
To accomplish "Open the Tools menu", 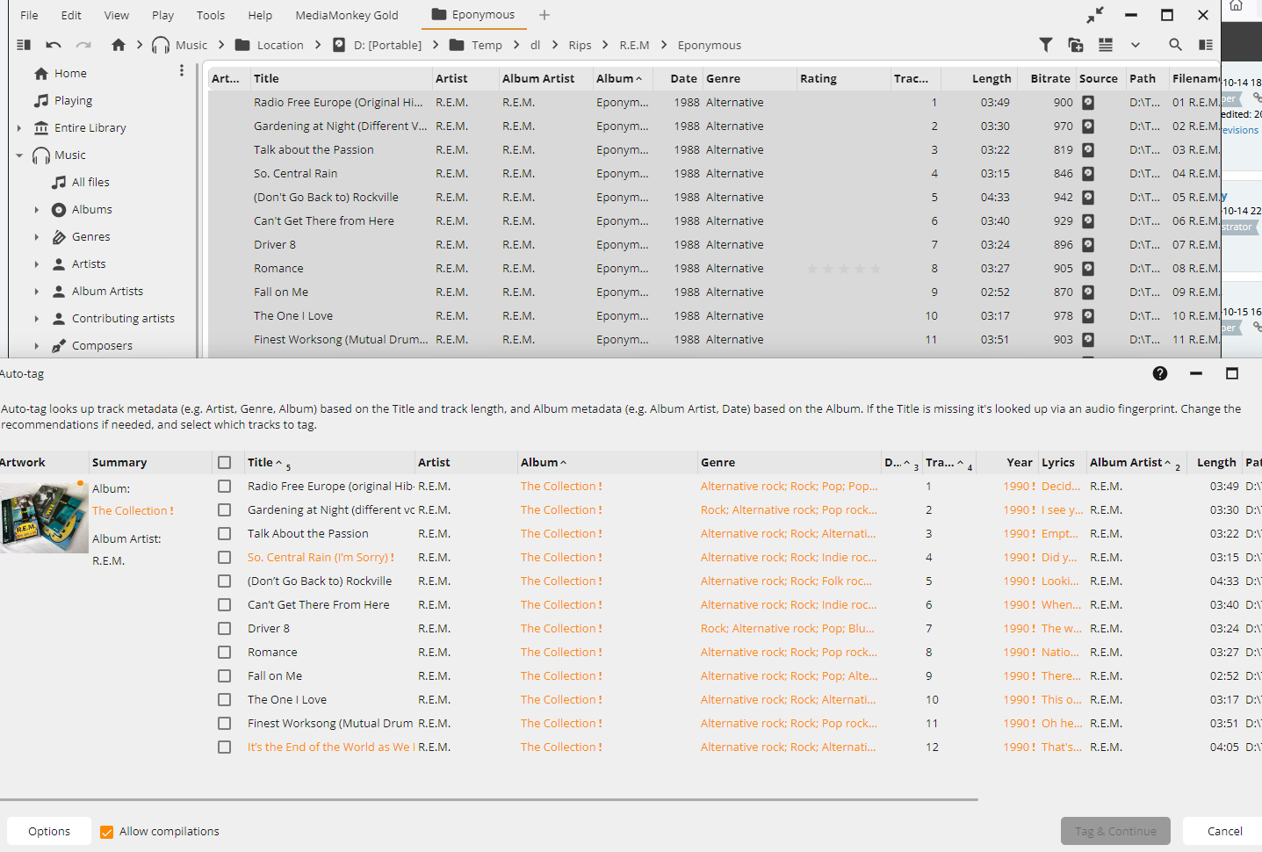I will [210, 15].
